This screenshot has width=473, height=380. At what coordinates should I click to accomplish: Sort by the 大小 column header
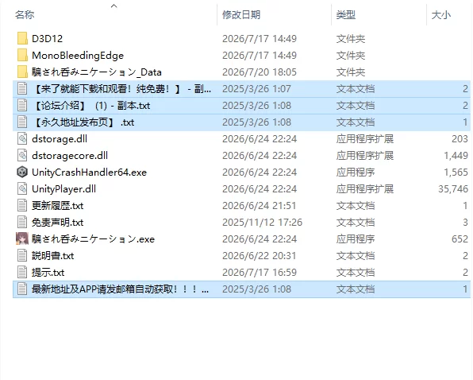click(441, 14)
